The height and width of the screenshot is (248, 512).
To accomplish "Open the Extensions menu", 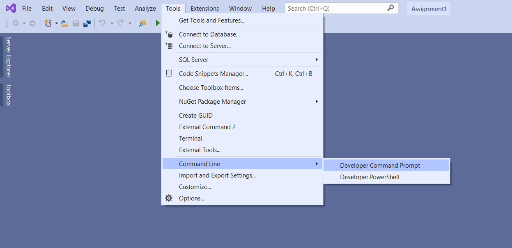I will pyautogui.click(x=204, y=9).
